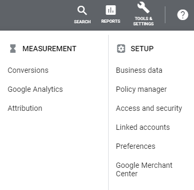Image resolution: width=194 pixels, height=190 pixels.
Task: Open Policy manager
Action: tap(141, 89)
